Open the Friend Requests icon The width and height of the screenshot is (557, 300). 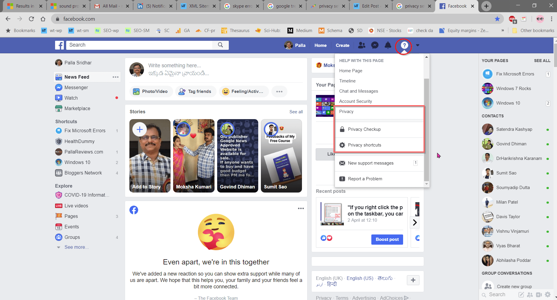coord(362,45)
